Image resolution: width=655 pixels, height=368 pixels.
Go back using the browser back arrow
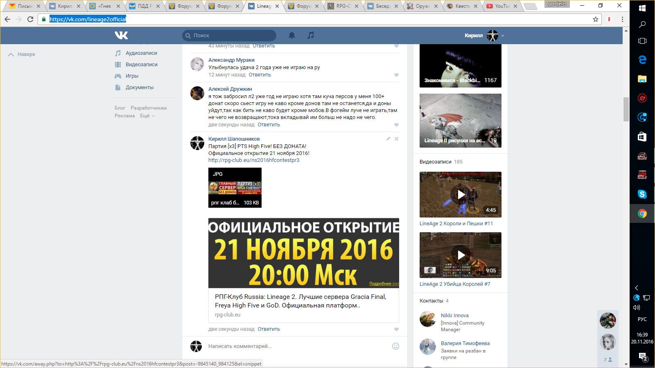7,19
